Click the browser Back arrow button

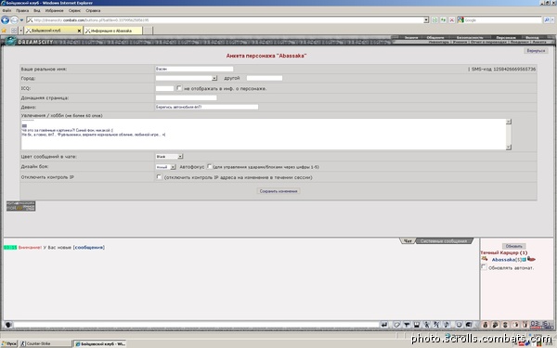click(5, 19)
